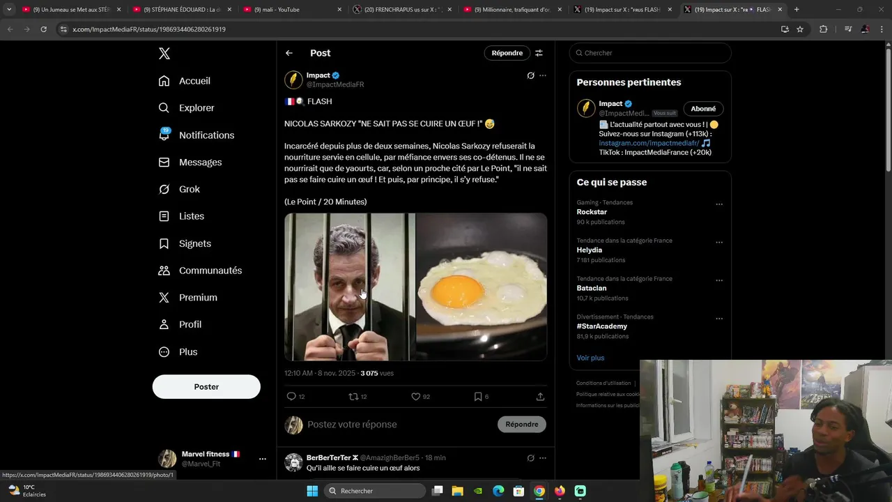
Task: Click the Chercher search box
Action: click(650, 53)
